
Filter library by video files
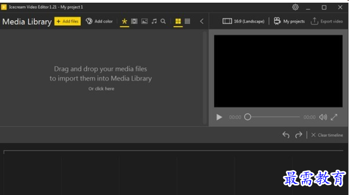pyautogui.click(x=134, y=21)
